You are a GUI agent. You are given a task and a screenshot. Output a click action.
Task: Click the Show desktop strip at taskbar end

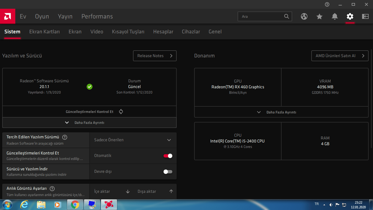(371, 205)
